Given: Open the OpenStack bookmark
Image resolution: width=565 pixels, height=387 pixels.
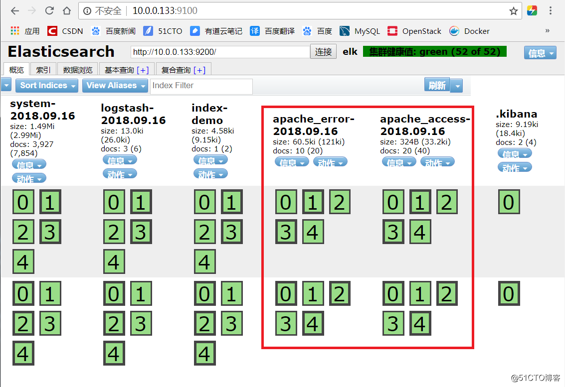Looking at the screenshot, I should [x=414, y=31].
